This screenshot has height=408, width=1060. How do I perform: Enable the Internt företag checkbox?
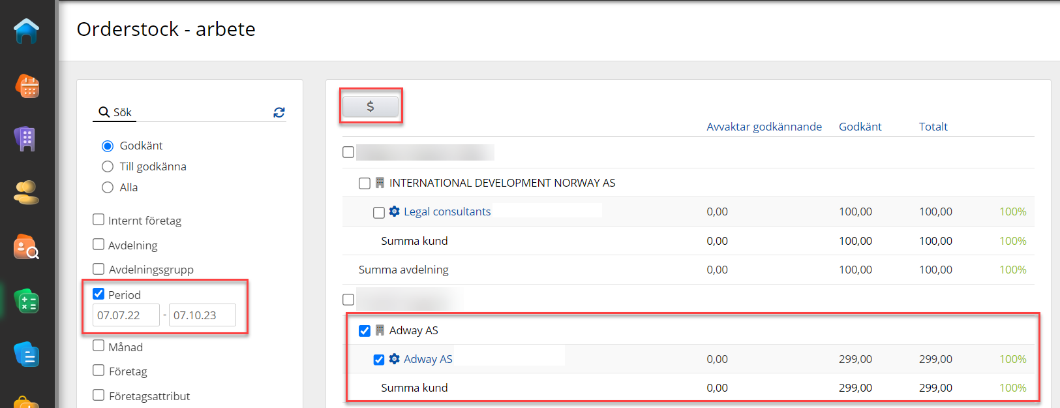[x=98, y=220]
